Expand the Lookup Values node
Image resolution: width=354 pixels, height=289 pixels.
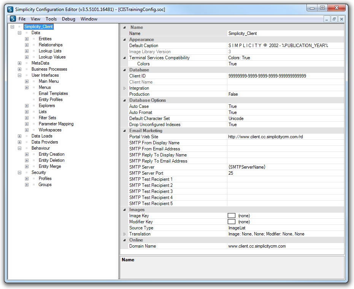(x=27, y=57)
